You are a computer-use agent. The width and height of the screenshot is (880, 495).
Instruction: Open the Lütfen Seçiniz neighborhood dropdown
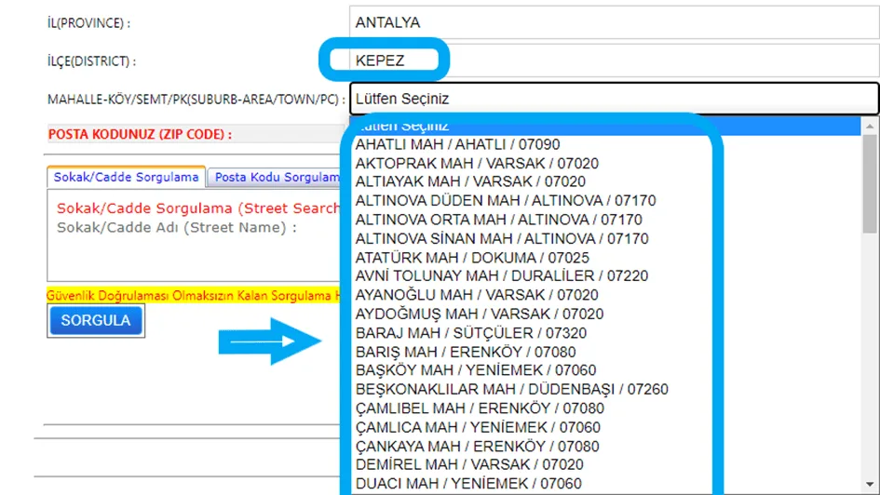(614, 99)
